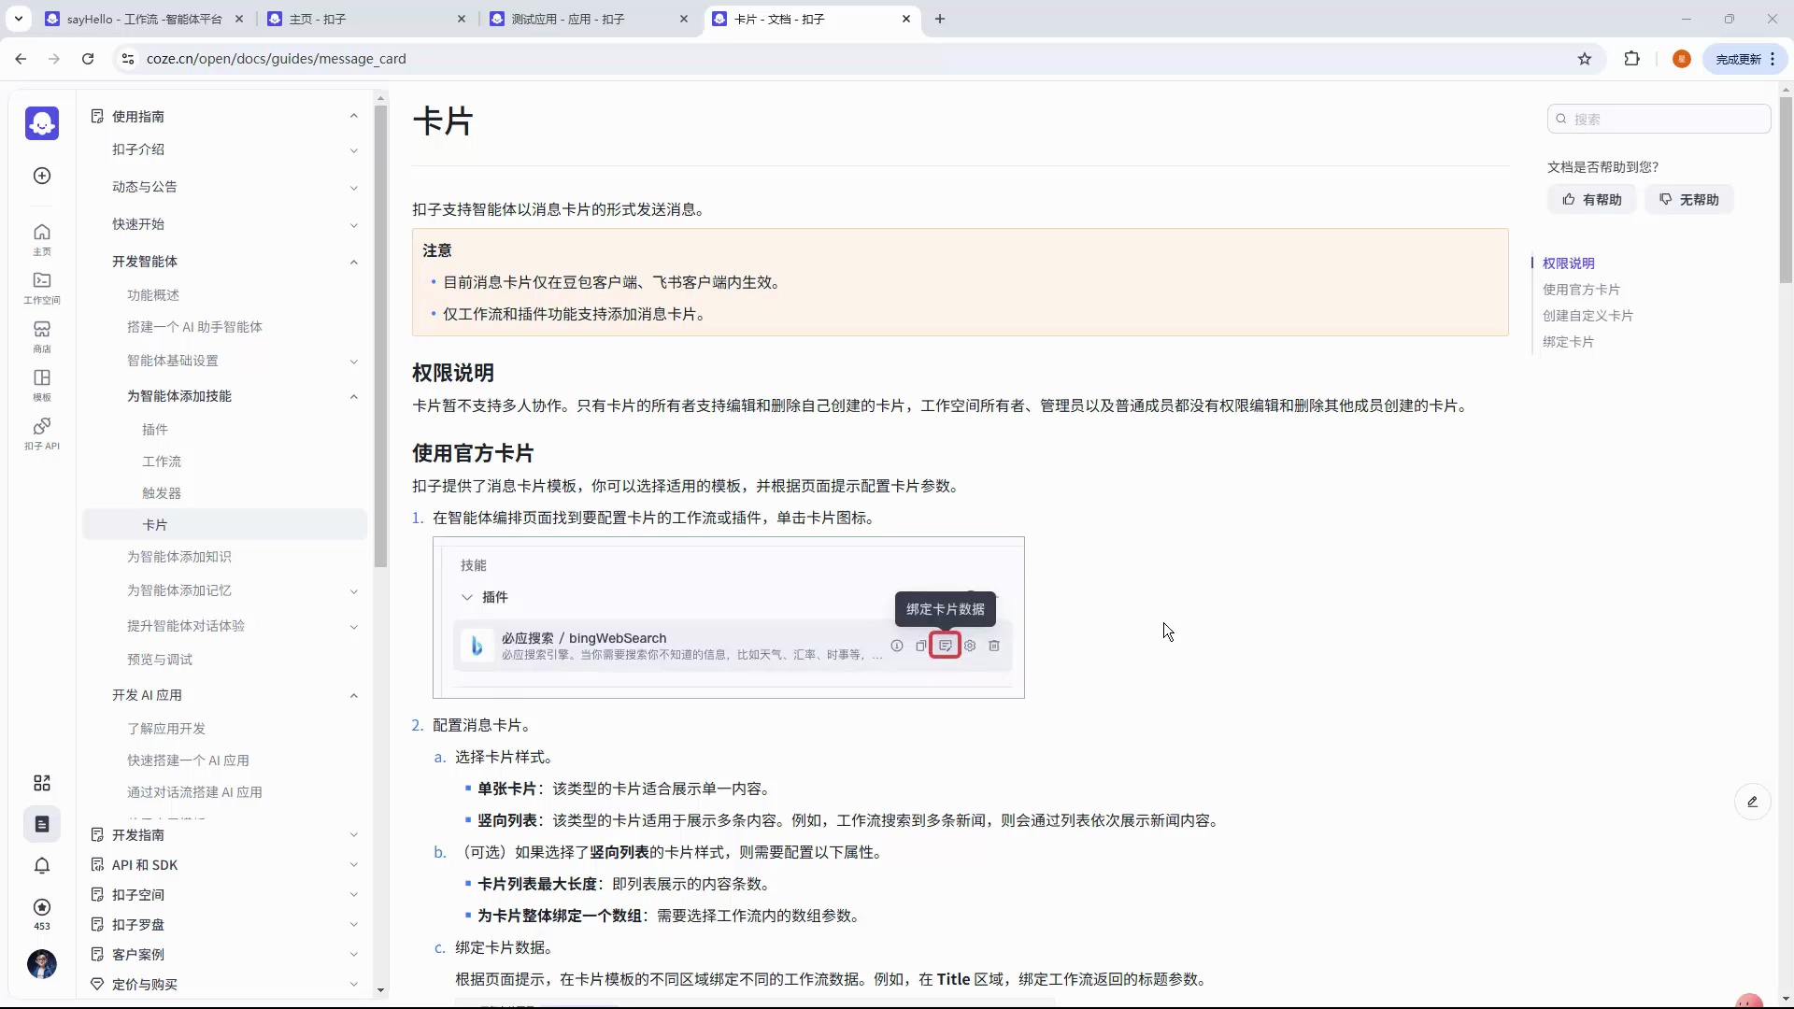Select the 工作空间 workspace icon
The height and width of the screenshot is (1009, 1794).
pyautogui.click(x=41, y=287)
